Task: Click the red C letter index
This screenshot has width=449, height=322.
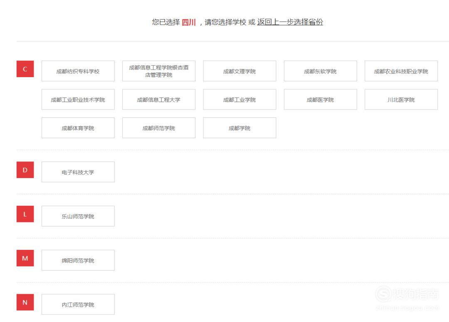Action: 25,69
